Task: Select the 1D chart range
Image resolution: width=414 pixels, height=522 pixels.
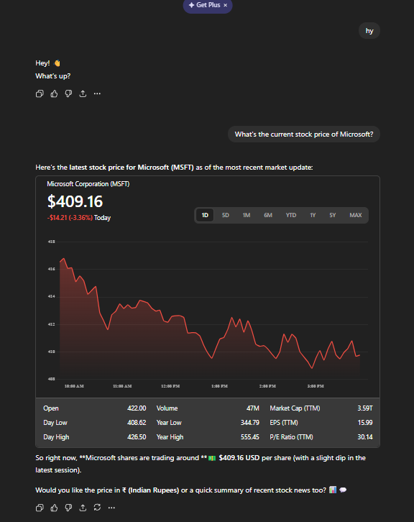Action: (205, 216)
